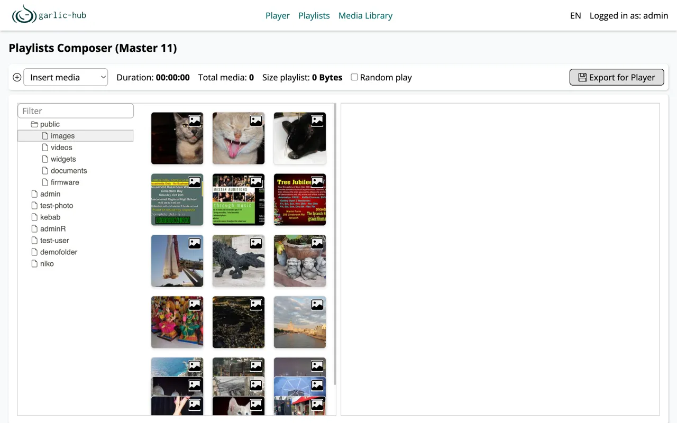Click the demofolder file icon

coord(34,252)
